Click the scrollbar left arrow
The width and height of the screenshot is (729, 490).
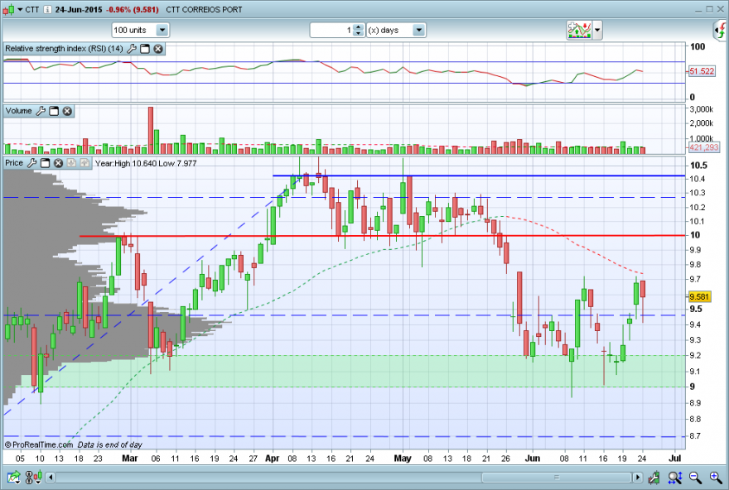(51, 477)
